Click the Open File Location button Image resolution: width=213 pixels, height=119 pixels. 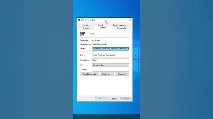(90, 74)
